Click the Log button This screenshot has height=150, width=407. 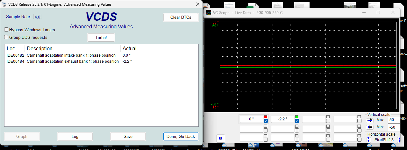click(75, 136)
